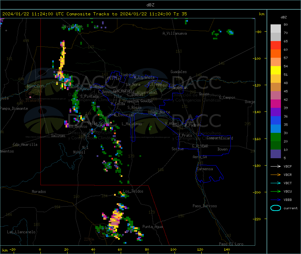Click the Los_Toldos location label
Screen dimensions: 301x254
coord(133,191)
